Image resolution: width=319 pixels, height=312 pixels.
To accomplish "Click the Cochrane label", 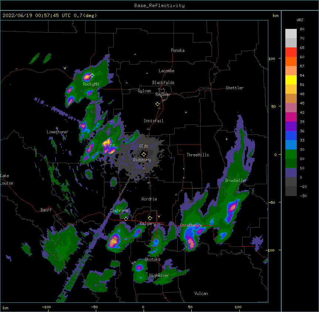I will [119, 210].
